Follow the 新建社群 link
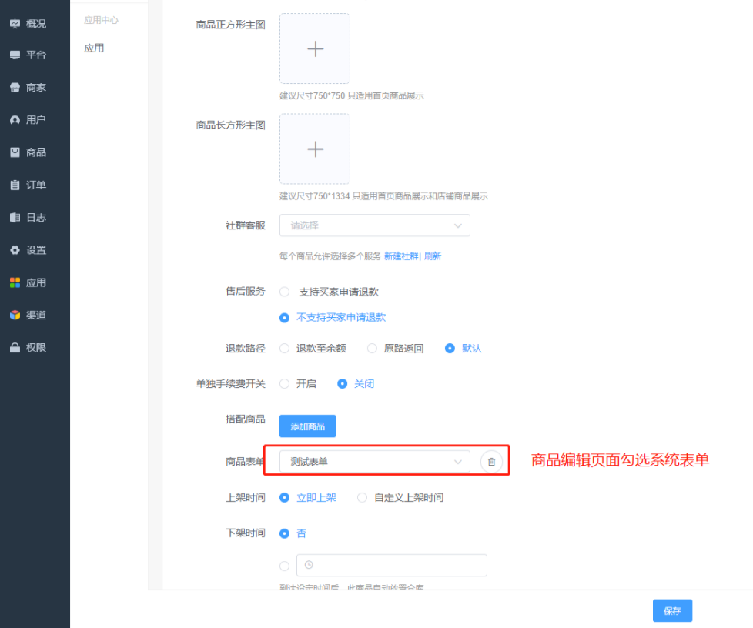Image resolution: width=753 pixels, height=628 pixels. coord(401,256)
